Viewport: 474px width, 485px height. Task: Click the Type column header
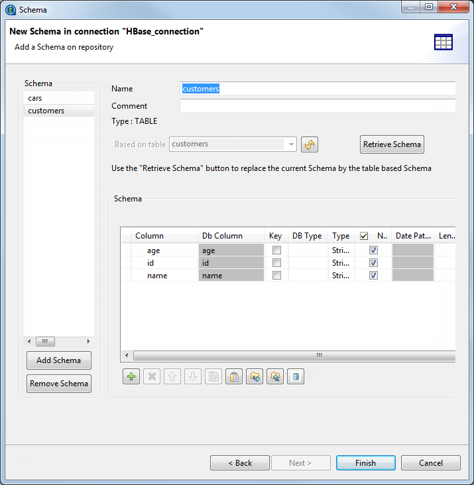341,236
